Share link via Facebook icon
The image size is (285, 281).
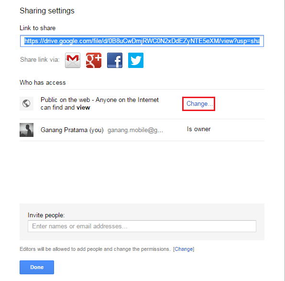[x=115, y=60]
